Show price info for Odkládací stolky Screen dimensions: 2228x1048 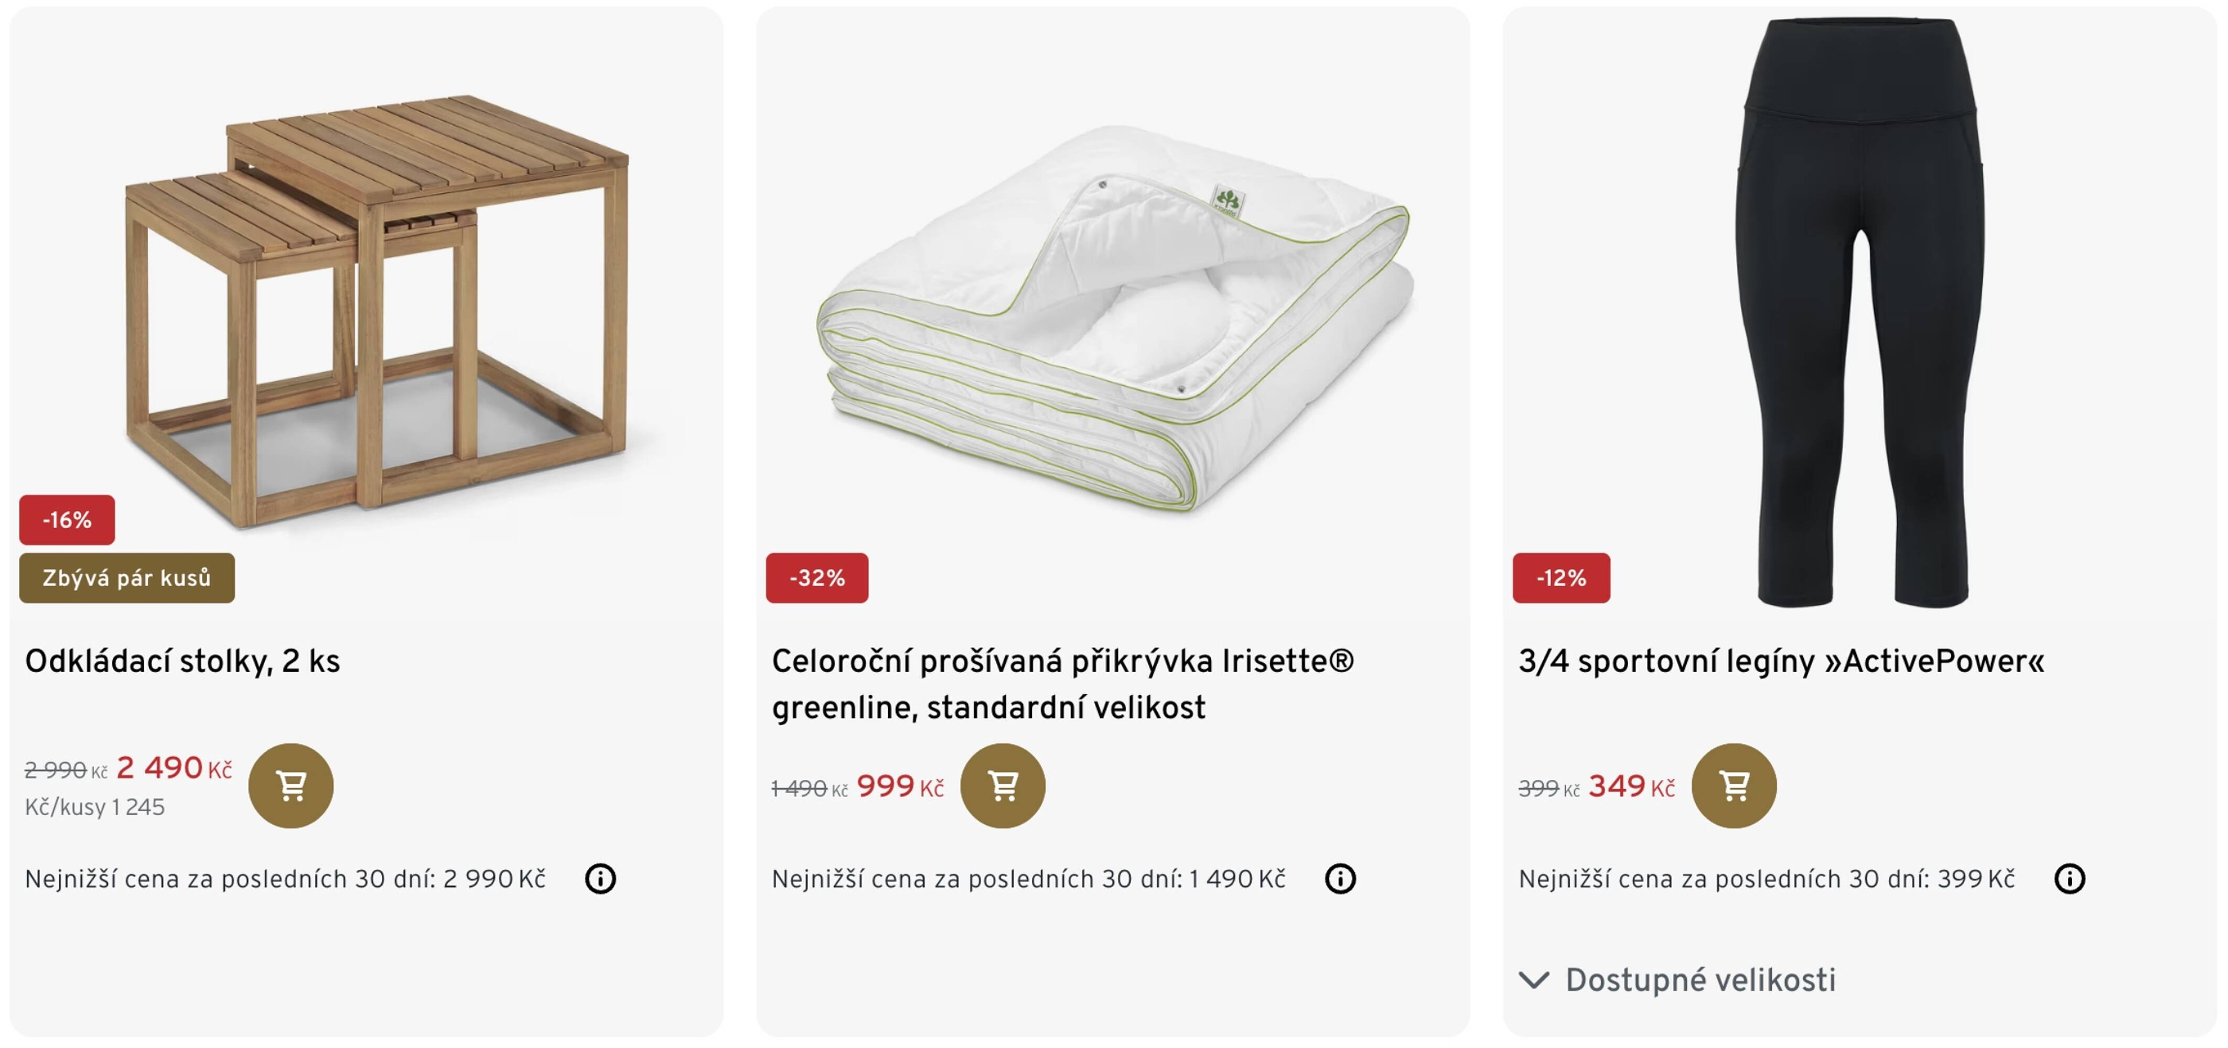(600, 879)
